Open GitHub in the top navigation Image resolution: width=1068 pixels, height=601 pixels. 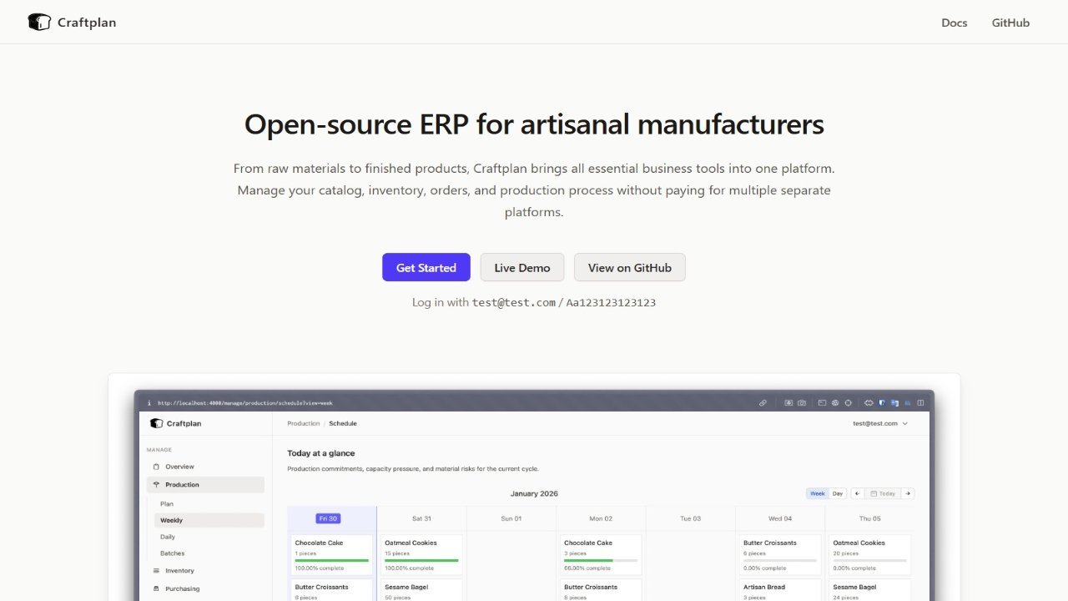point(1010,23)
